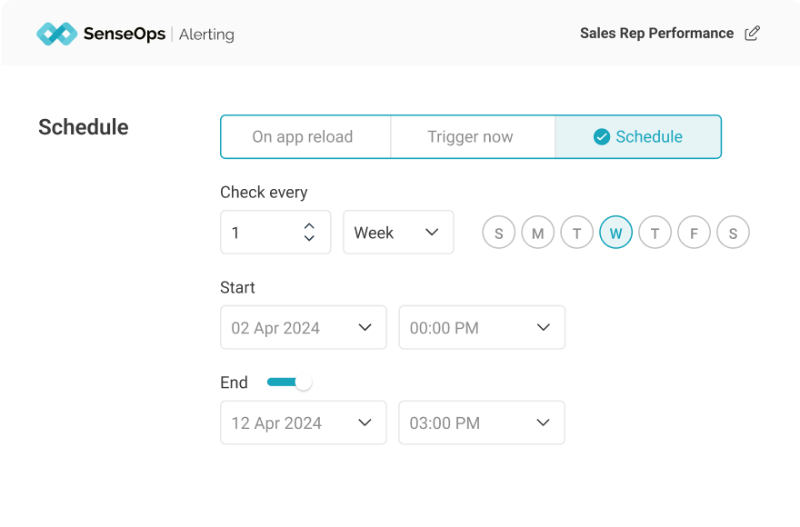Toggle Saturday day circle
The width and height of the screenshot is (800, 527).
[x=733, y=233]
